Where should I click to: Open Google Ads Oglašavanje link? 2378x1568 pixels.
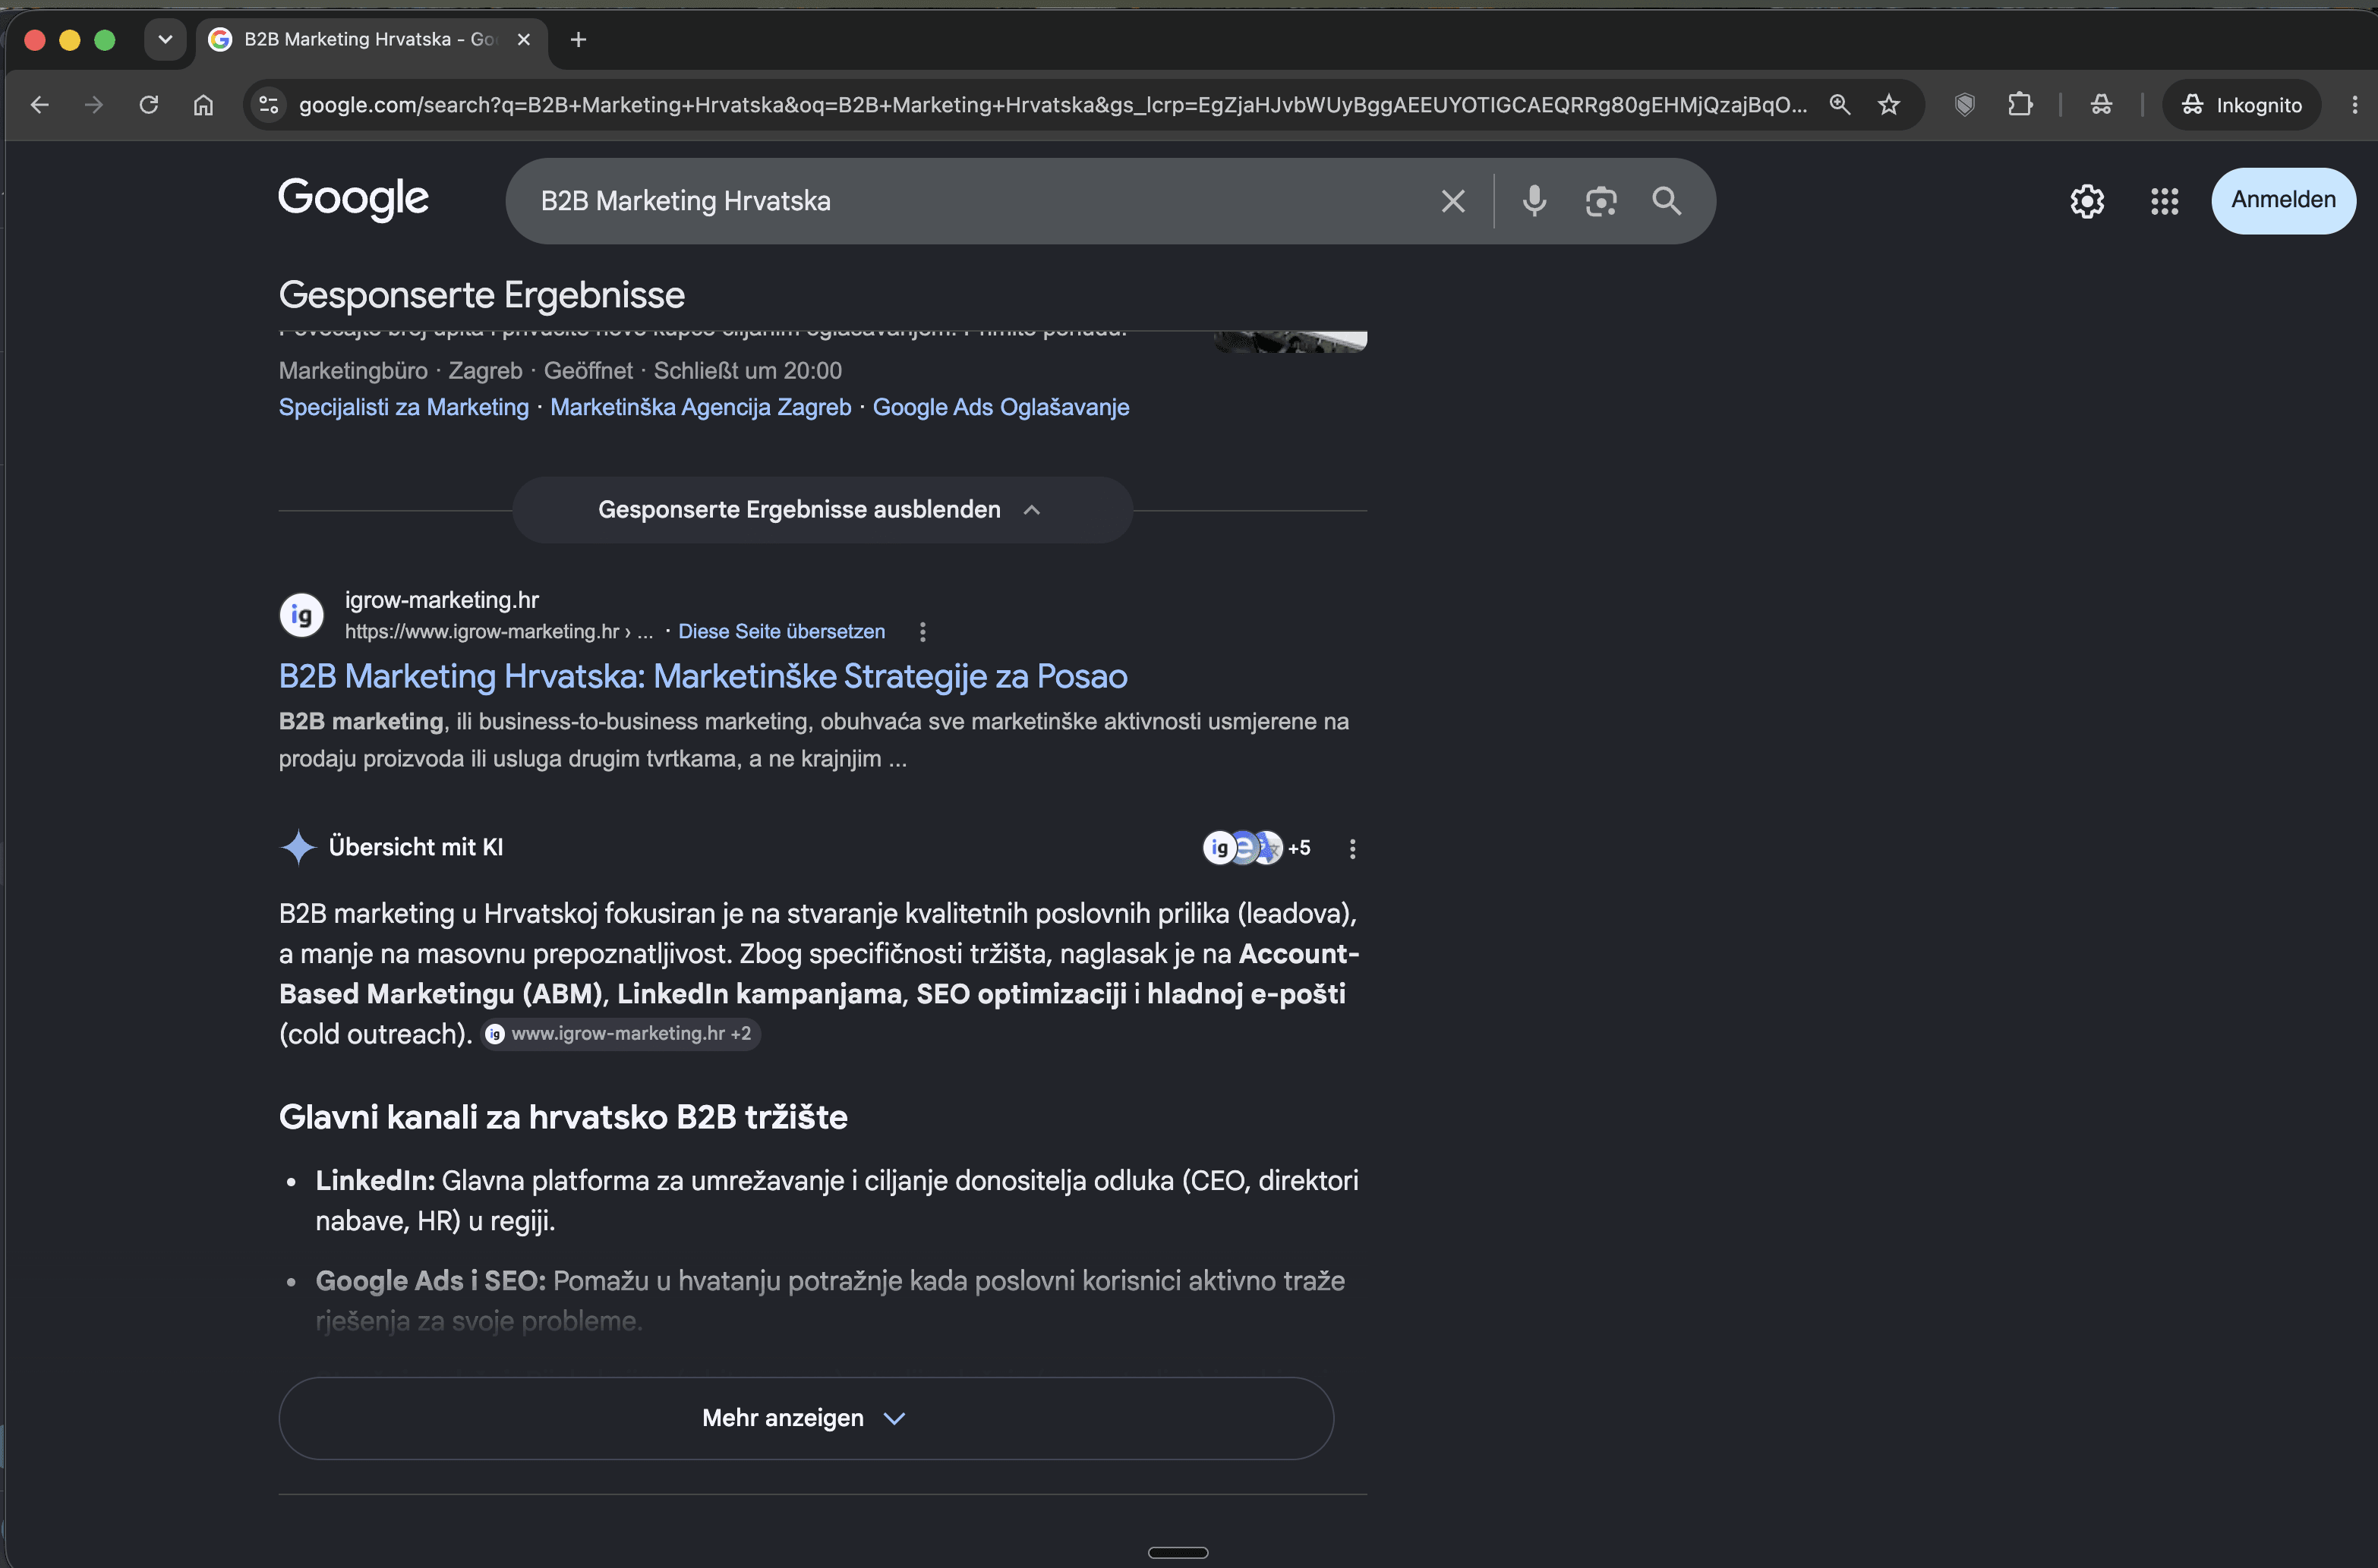coord(1001,407)
